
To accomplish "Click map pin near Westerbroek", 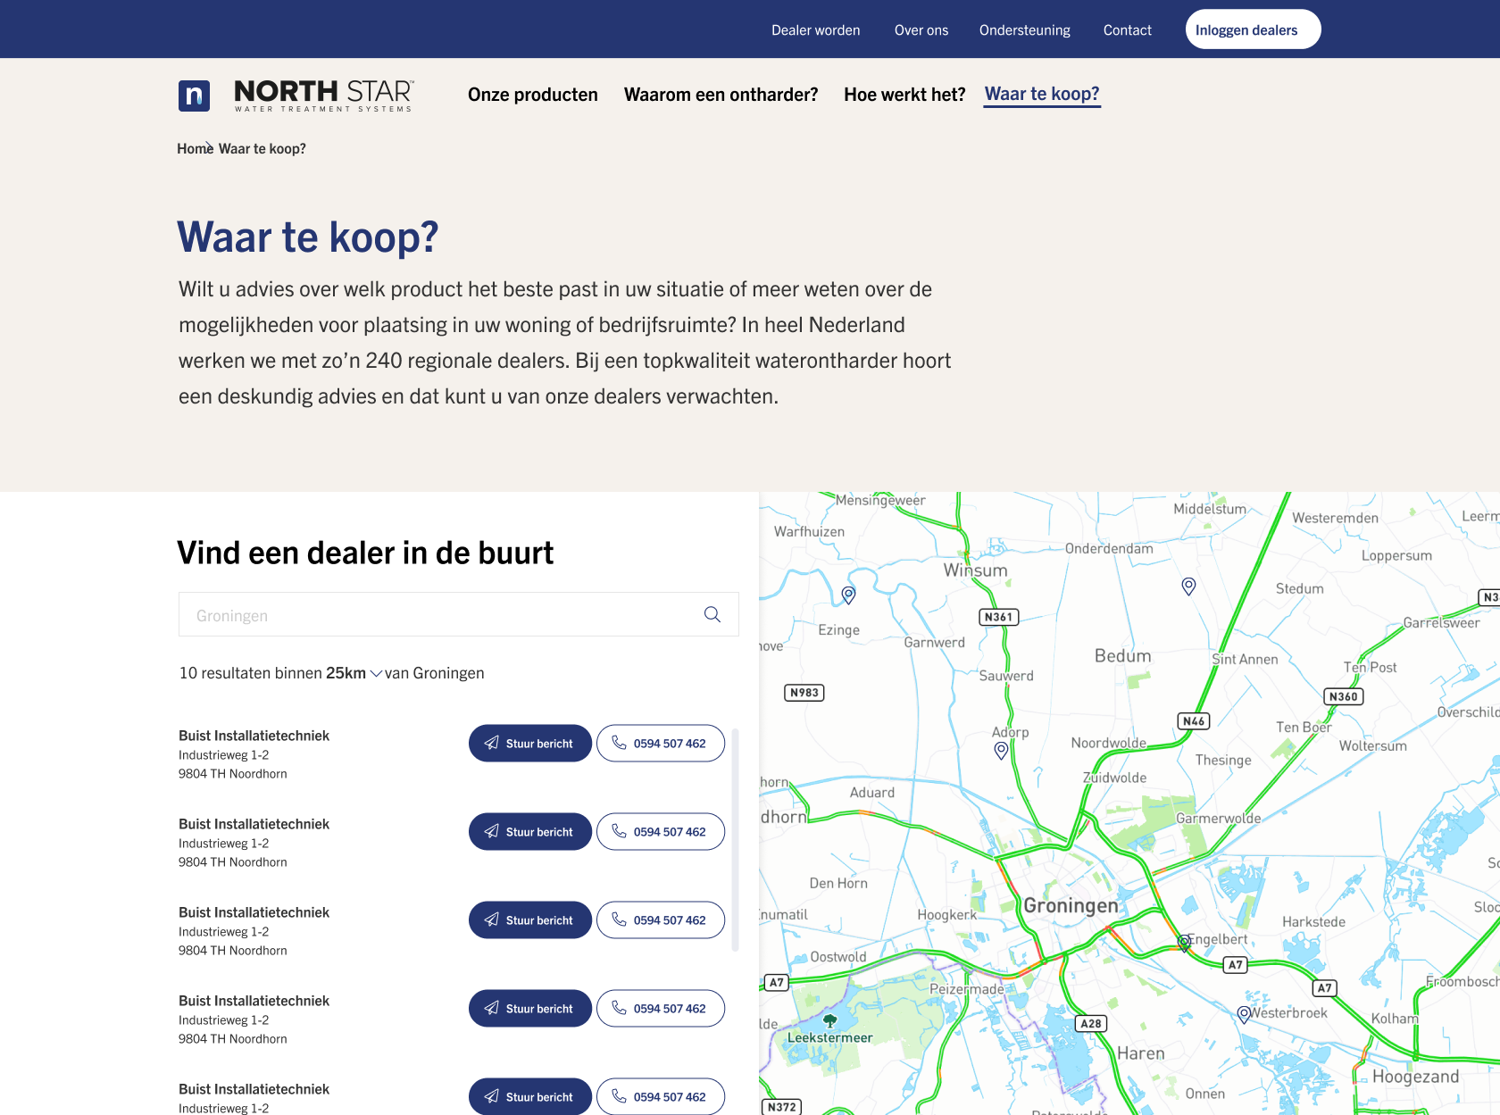I will pos(1244,1014).
